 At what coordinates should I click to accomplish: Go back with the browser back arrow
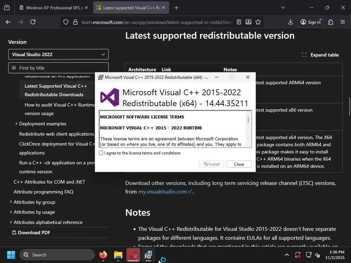(8, 22)
